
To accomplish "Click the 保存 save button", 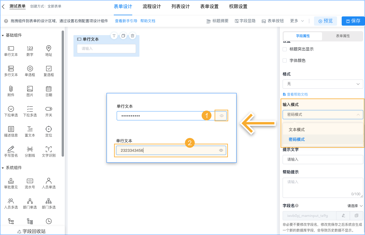I will pyautogui.click(x=353, y=21).
